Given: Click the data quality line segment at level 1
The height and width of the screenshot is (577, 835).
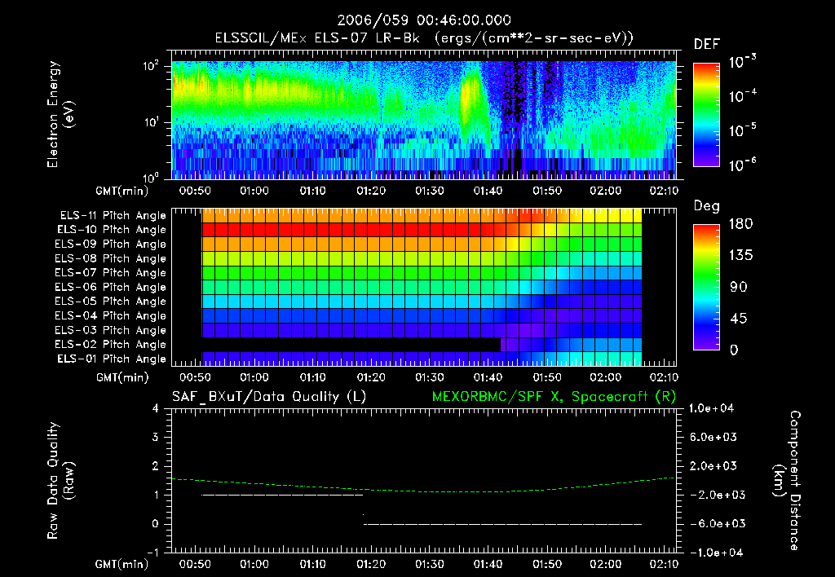Looking at the screenshot, I should pyautogui.click(x=282, y=495).
